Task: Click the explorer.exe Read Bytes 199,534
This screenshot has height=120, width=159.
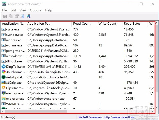Action: point(130,98)
